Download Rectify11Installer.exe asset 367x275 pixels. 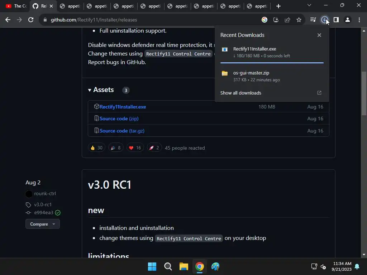pyautogui.click(x=123, y=107)
